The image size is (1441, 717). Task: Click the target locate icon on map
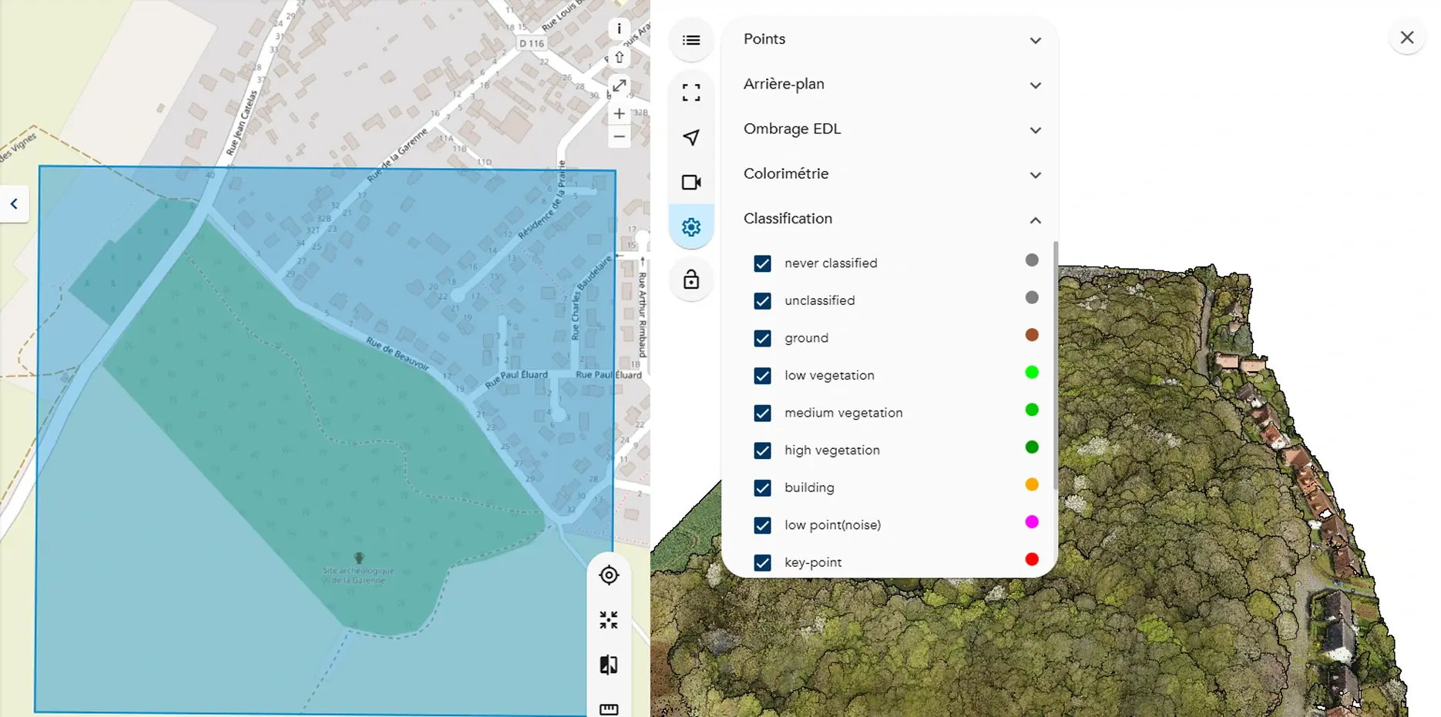tap(609, 575)
